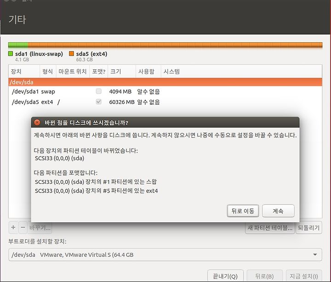Image resolution: width=331 pixels, height=282 pixels.
Task: Click the 마운트 위치 column header
Action: [x=73, y=72]
